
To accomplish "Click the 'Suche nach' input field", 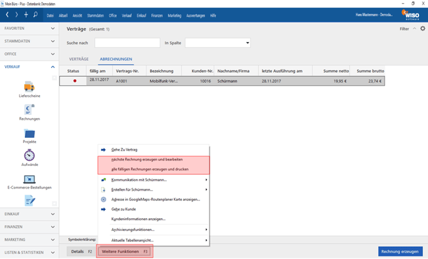I will (127, 43).
